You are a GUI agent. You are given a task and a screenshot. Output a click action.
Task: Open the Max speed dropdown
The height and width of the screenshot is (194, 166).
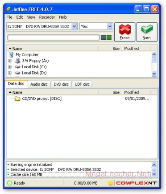tap(110, 26)
